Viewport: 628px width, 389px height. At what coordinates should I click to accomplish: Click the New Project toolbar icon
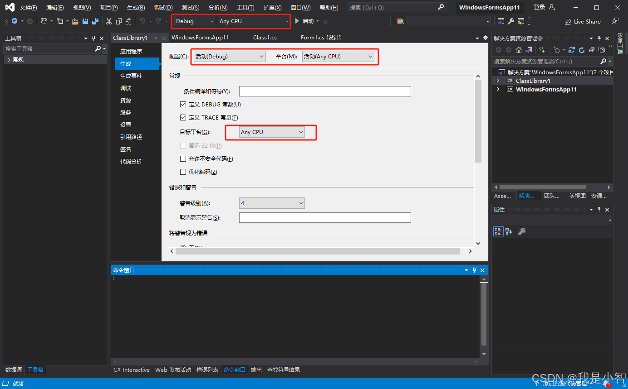click(44, 21)
